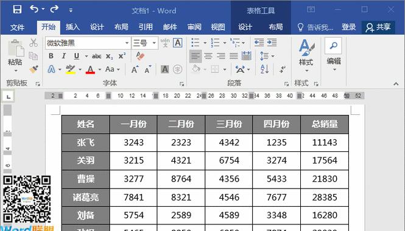The image size is (405, 231).
Task: Save the document with the floppy disk icon
Action: pos(17,10)
